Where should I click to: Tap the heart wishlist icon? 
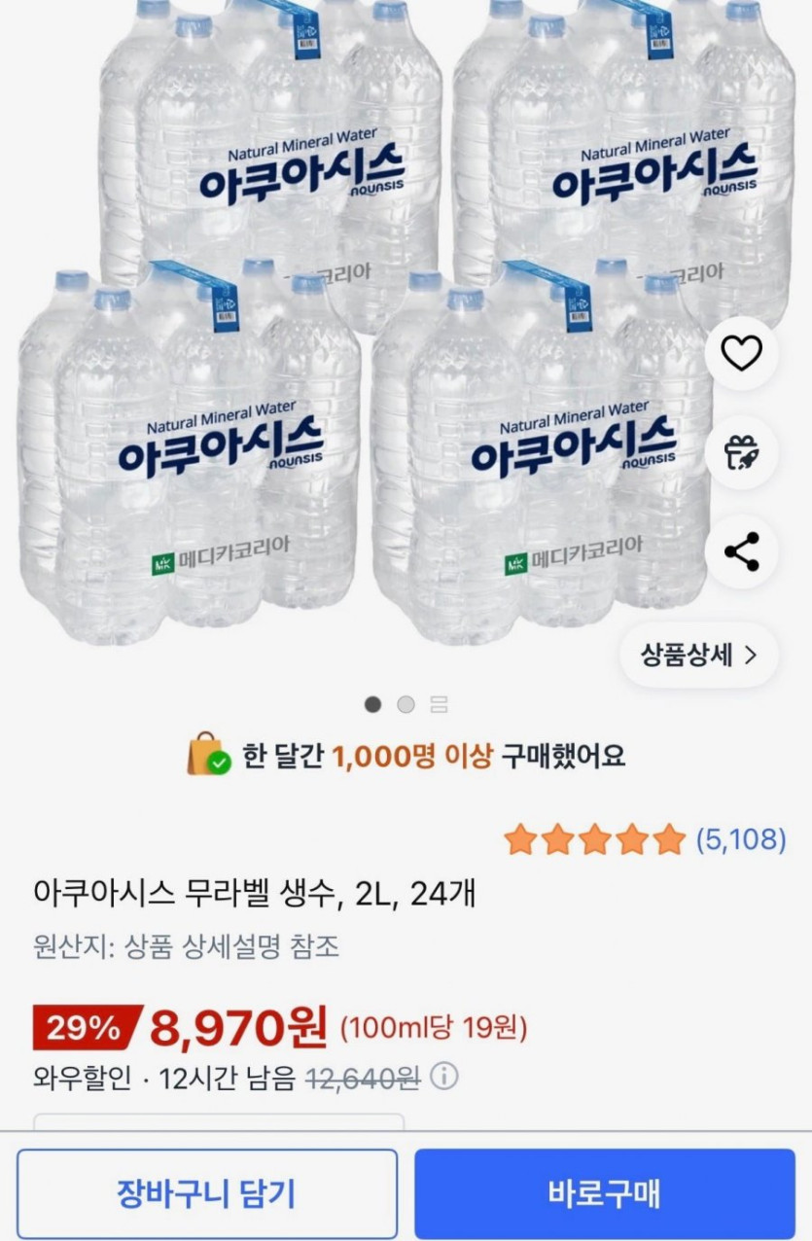[x=741, y=353]
